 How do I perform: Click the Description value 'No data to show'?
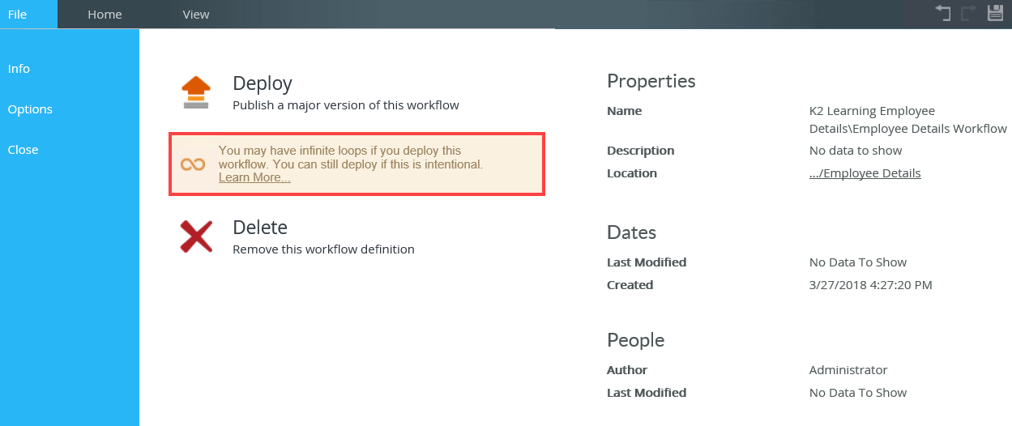coord(855,151)
